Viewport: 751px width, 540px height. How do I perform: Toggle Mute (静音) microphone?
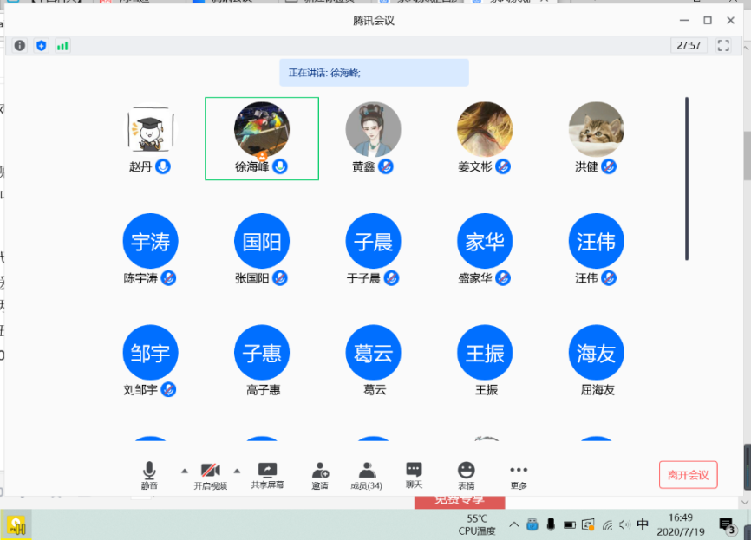pyautogui.click(x=149, y=475)
